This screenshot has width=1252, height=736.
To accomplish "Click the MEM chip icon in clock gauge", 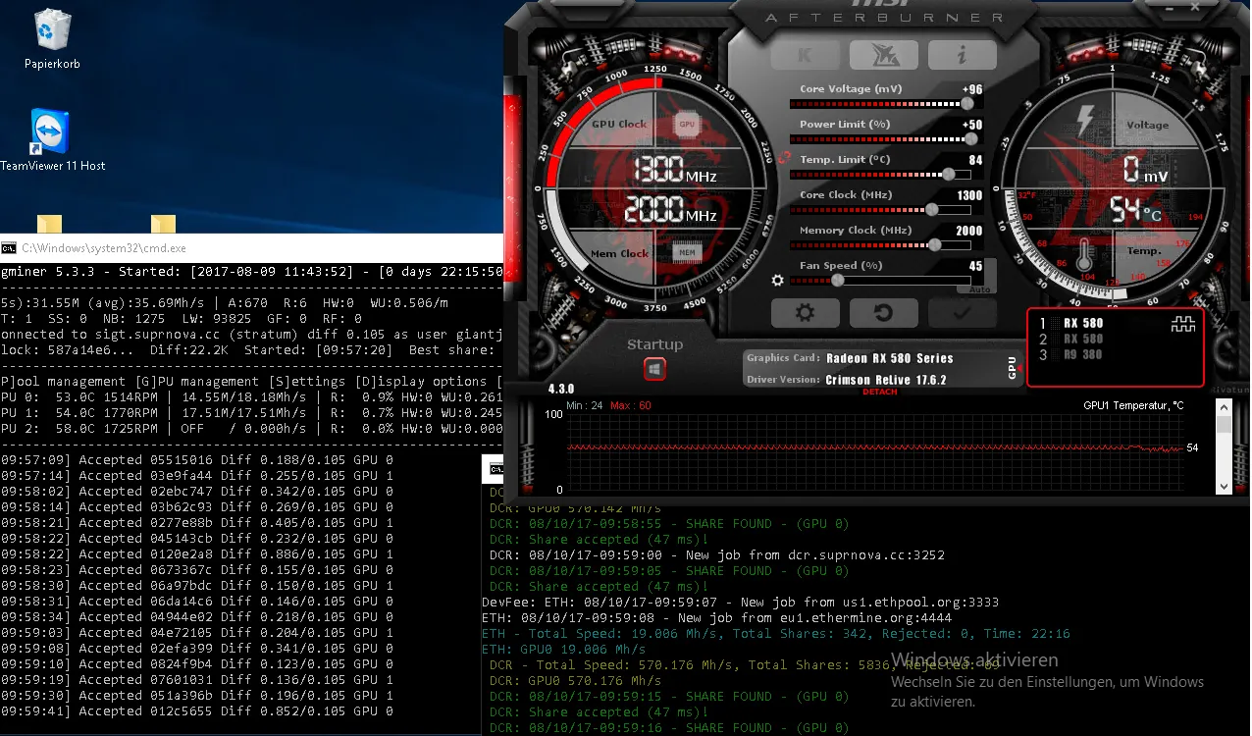I will [687, 253].
